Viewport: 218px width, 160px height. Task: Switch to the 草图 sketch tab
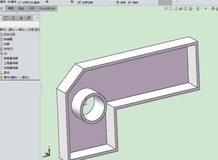(11, 8)
